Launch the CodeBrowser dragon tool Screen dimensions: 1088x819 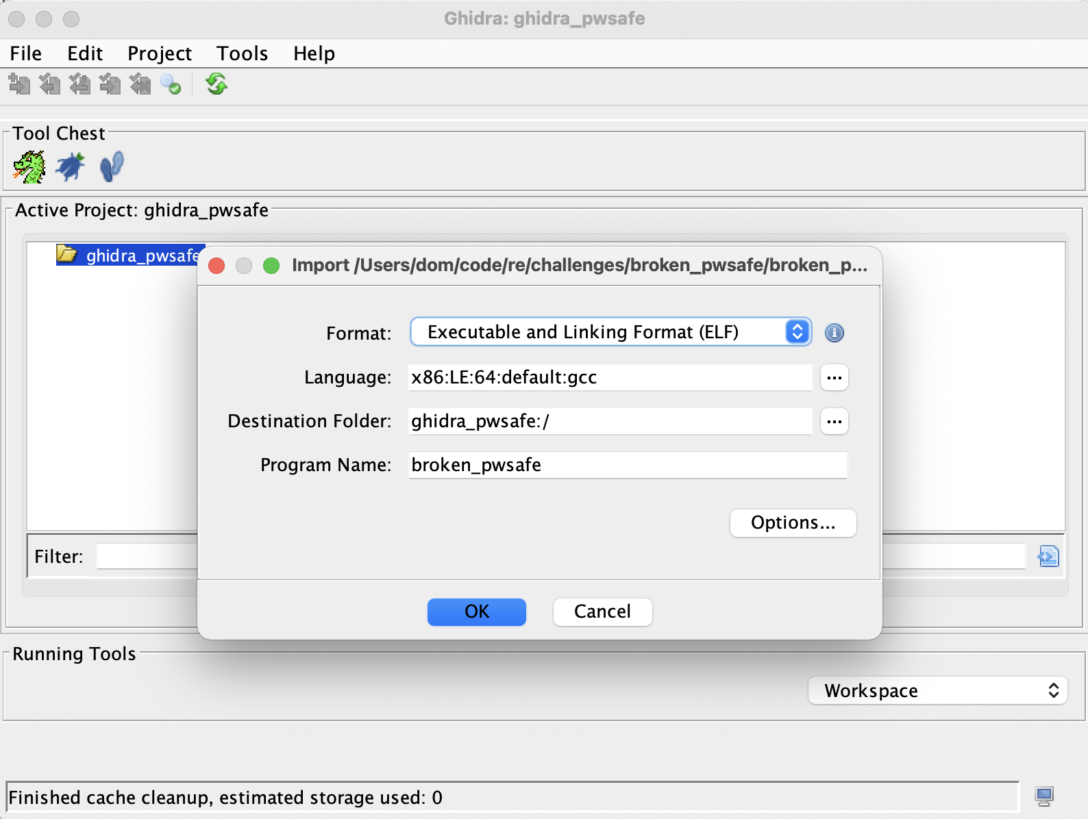pos(29,167)
